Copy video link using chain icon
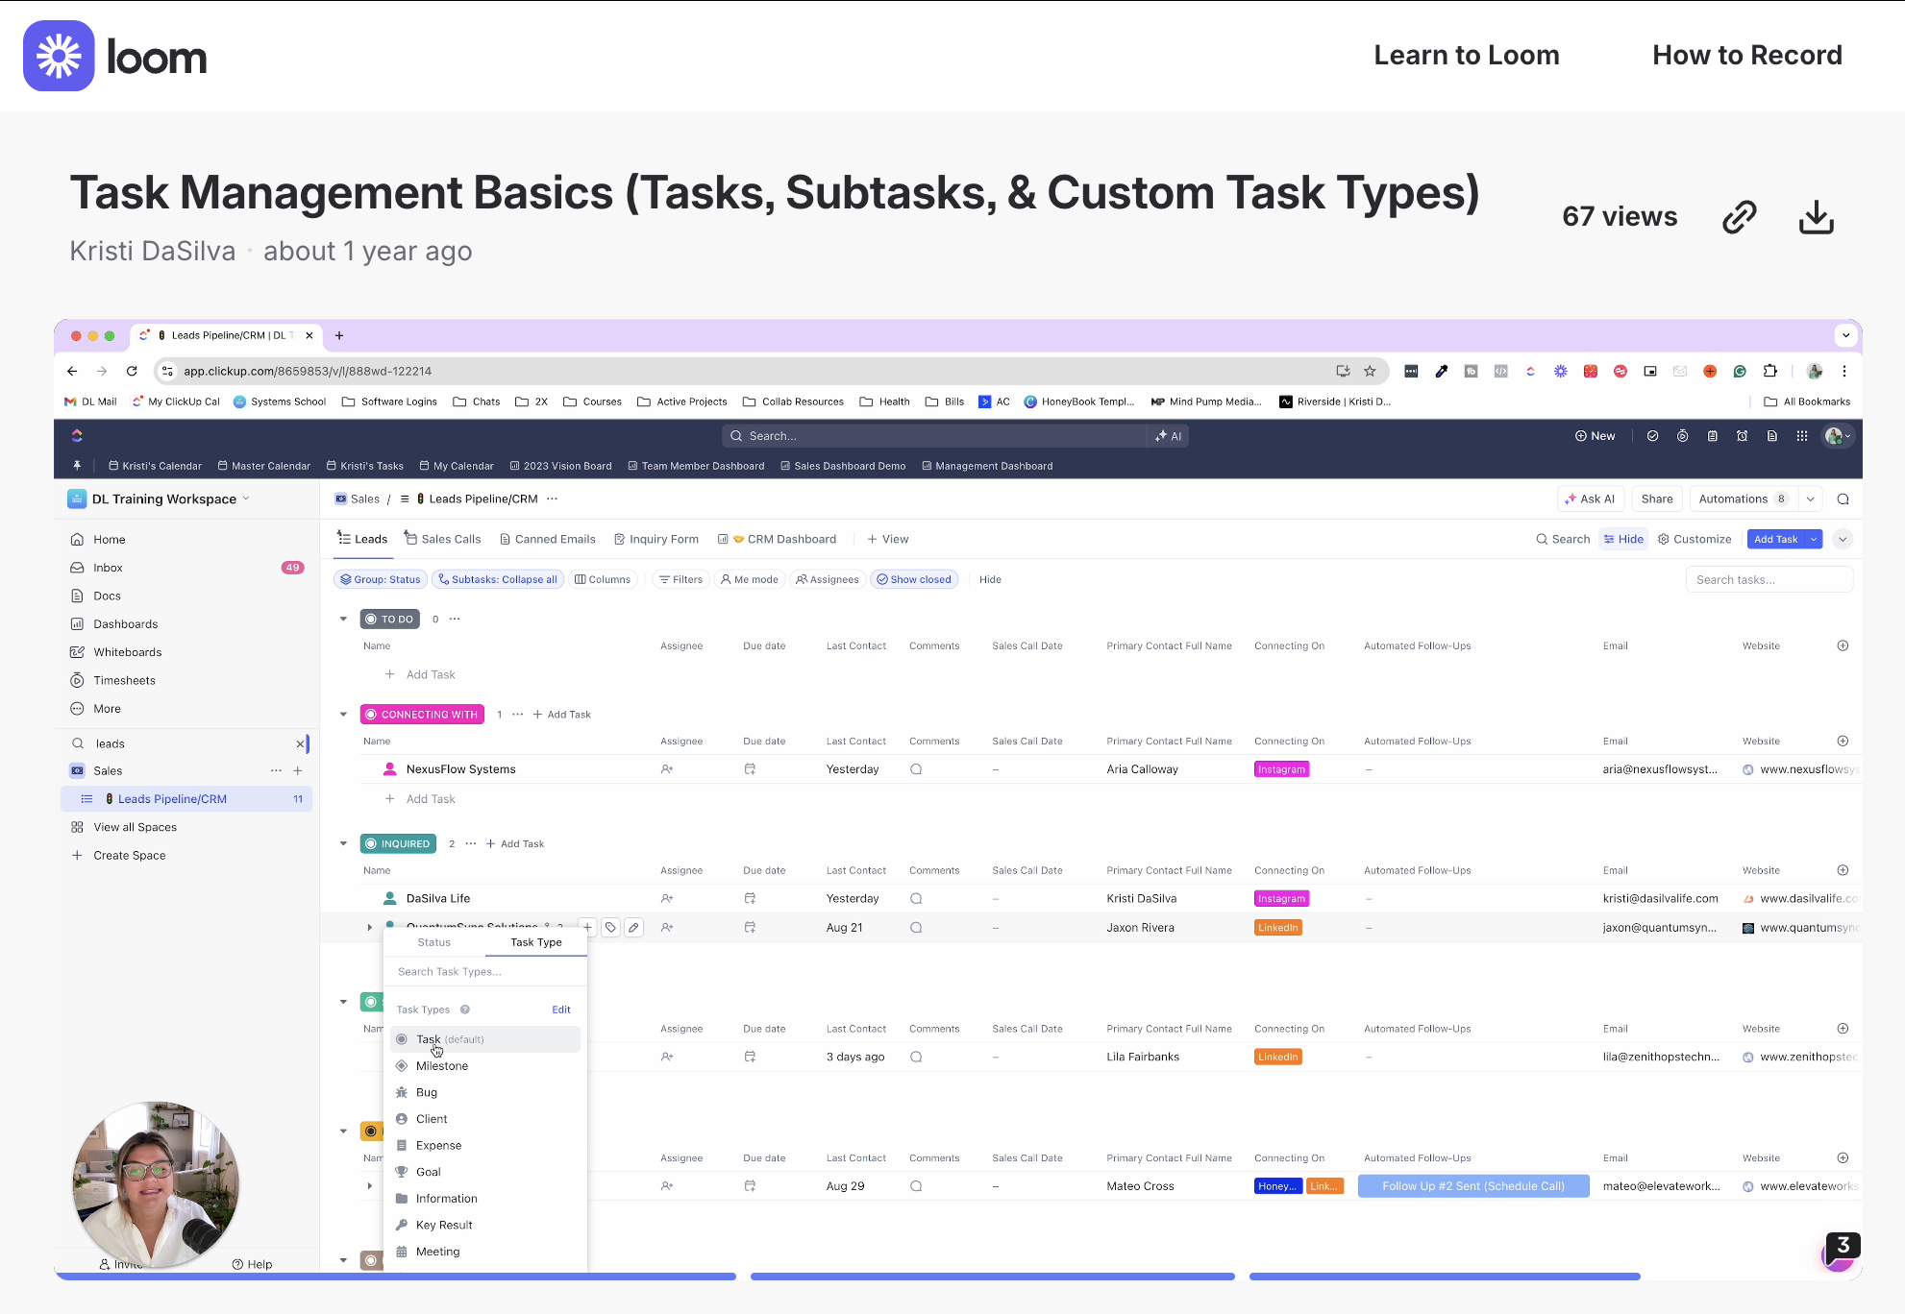This screenshot has height=1314, width=1905. coord(1739,218)
